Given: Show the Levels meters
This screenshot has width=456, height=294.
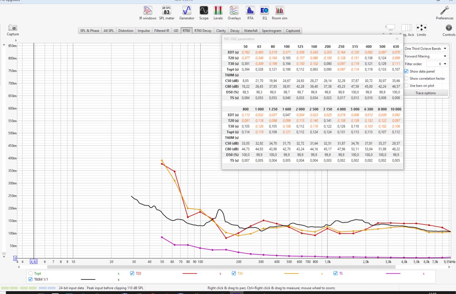Looking at the screenshot, I should (x=218, y=13).
